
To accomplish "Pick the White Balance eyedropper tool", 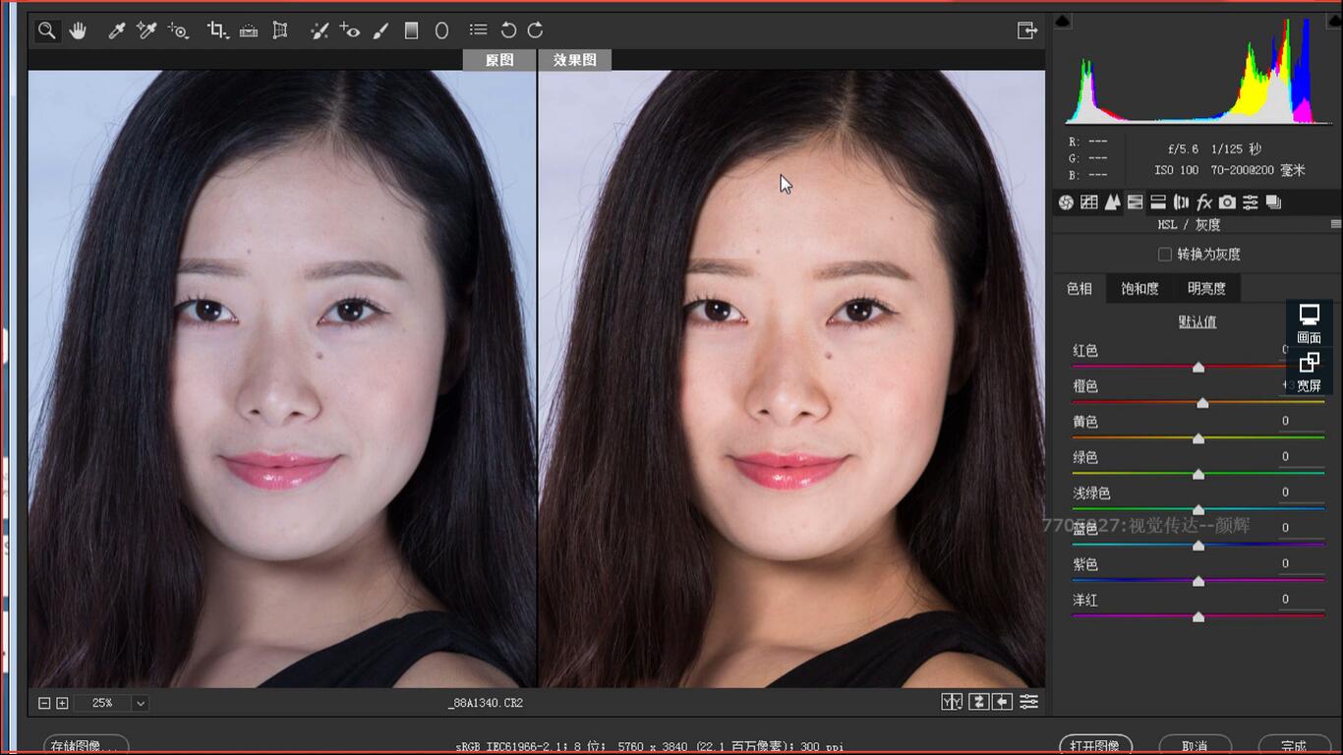I will click(116, 30).
